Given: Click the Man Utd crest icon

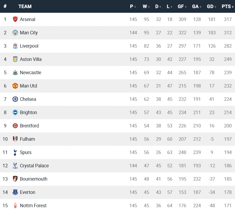Looking at the screenshot, I should click(x=15, y=86).
